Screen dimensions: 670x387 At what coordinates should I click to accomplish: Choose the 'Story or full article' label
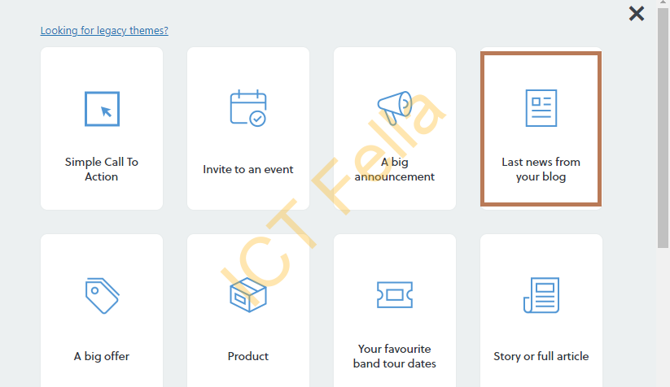click(x=541, y=356)
